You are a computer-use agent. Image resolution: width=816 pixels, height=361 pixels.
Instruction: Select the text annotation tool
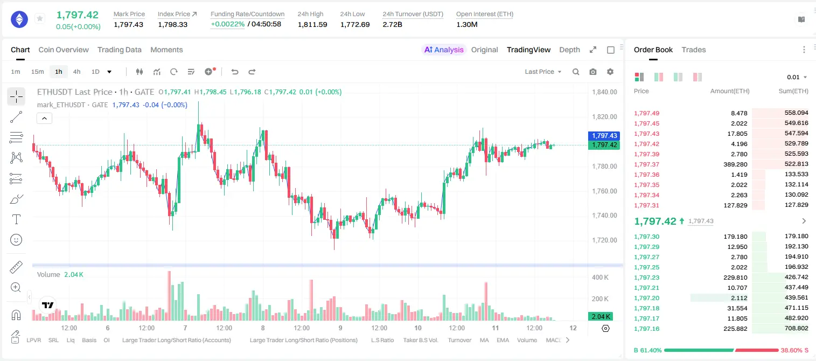pyautogui.click(x=16, y=219)
